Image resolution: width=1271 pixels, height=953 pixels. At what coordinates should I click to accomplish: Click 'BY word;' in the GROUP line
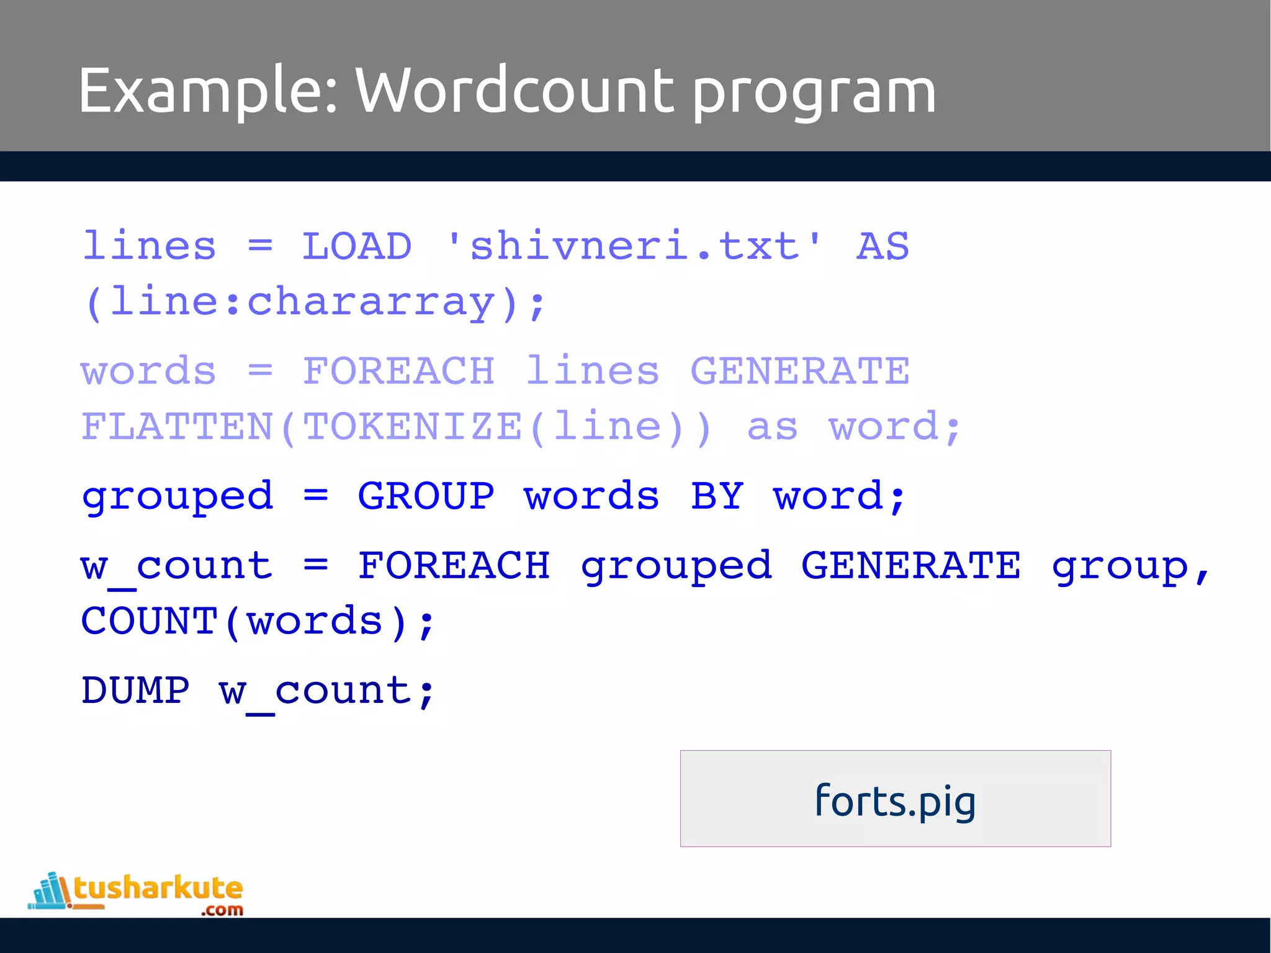pos(798,496)
